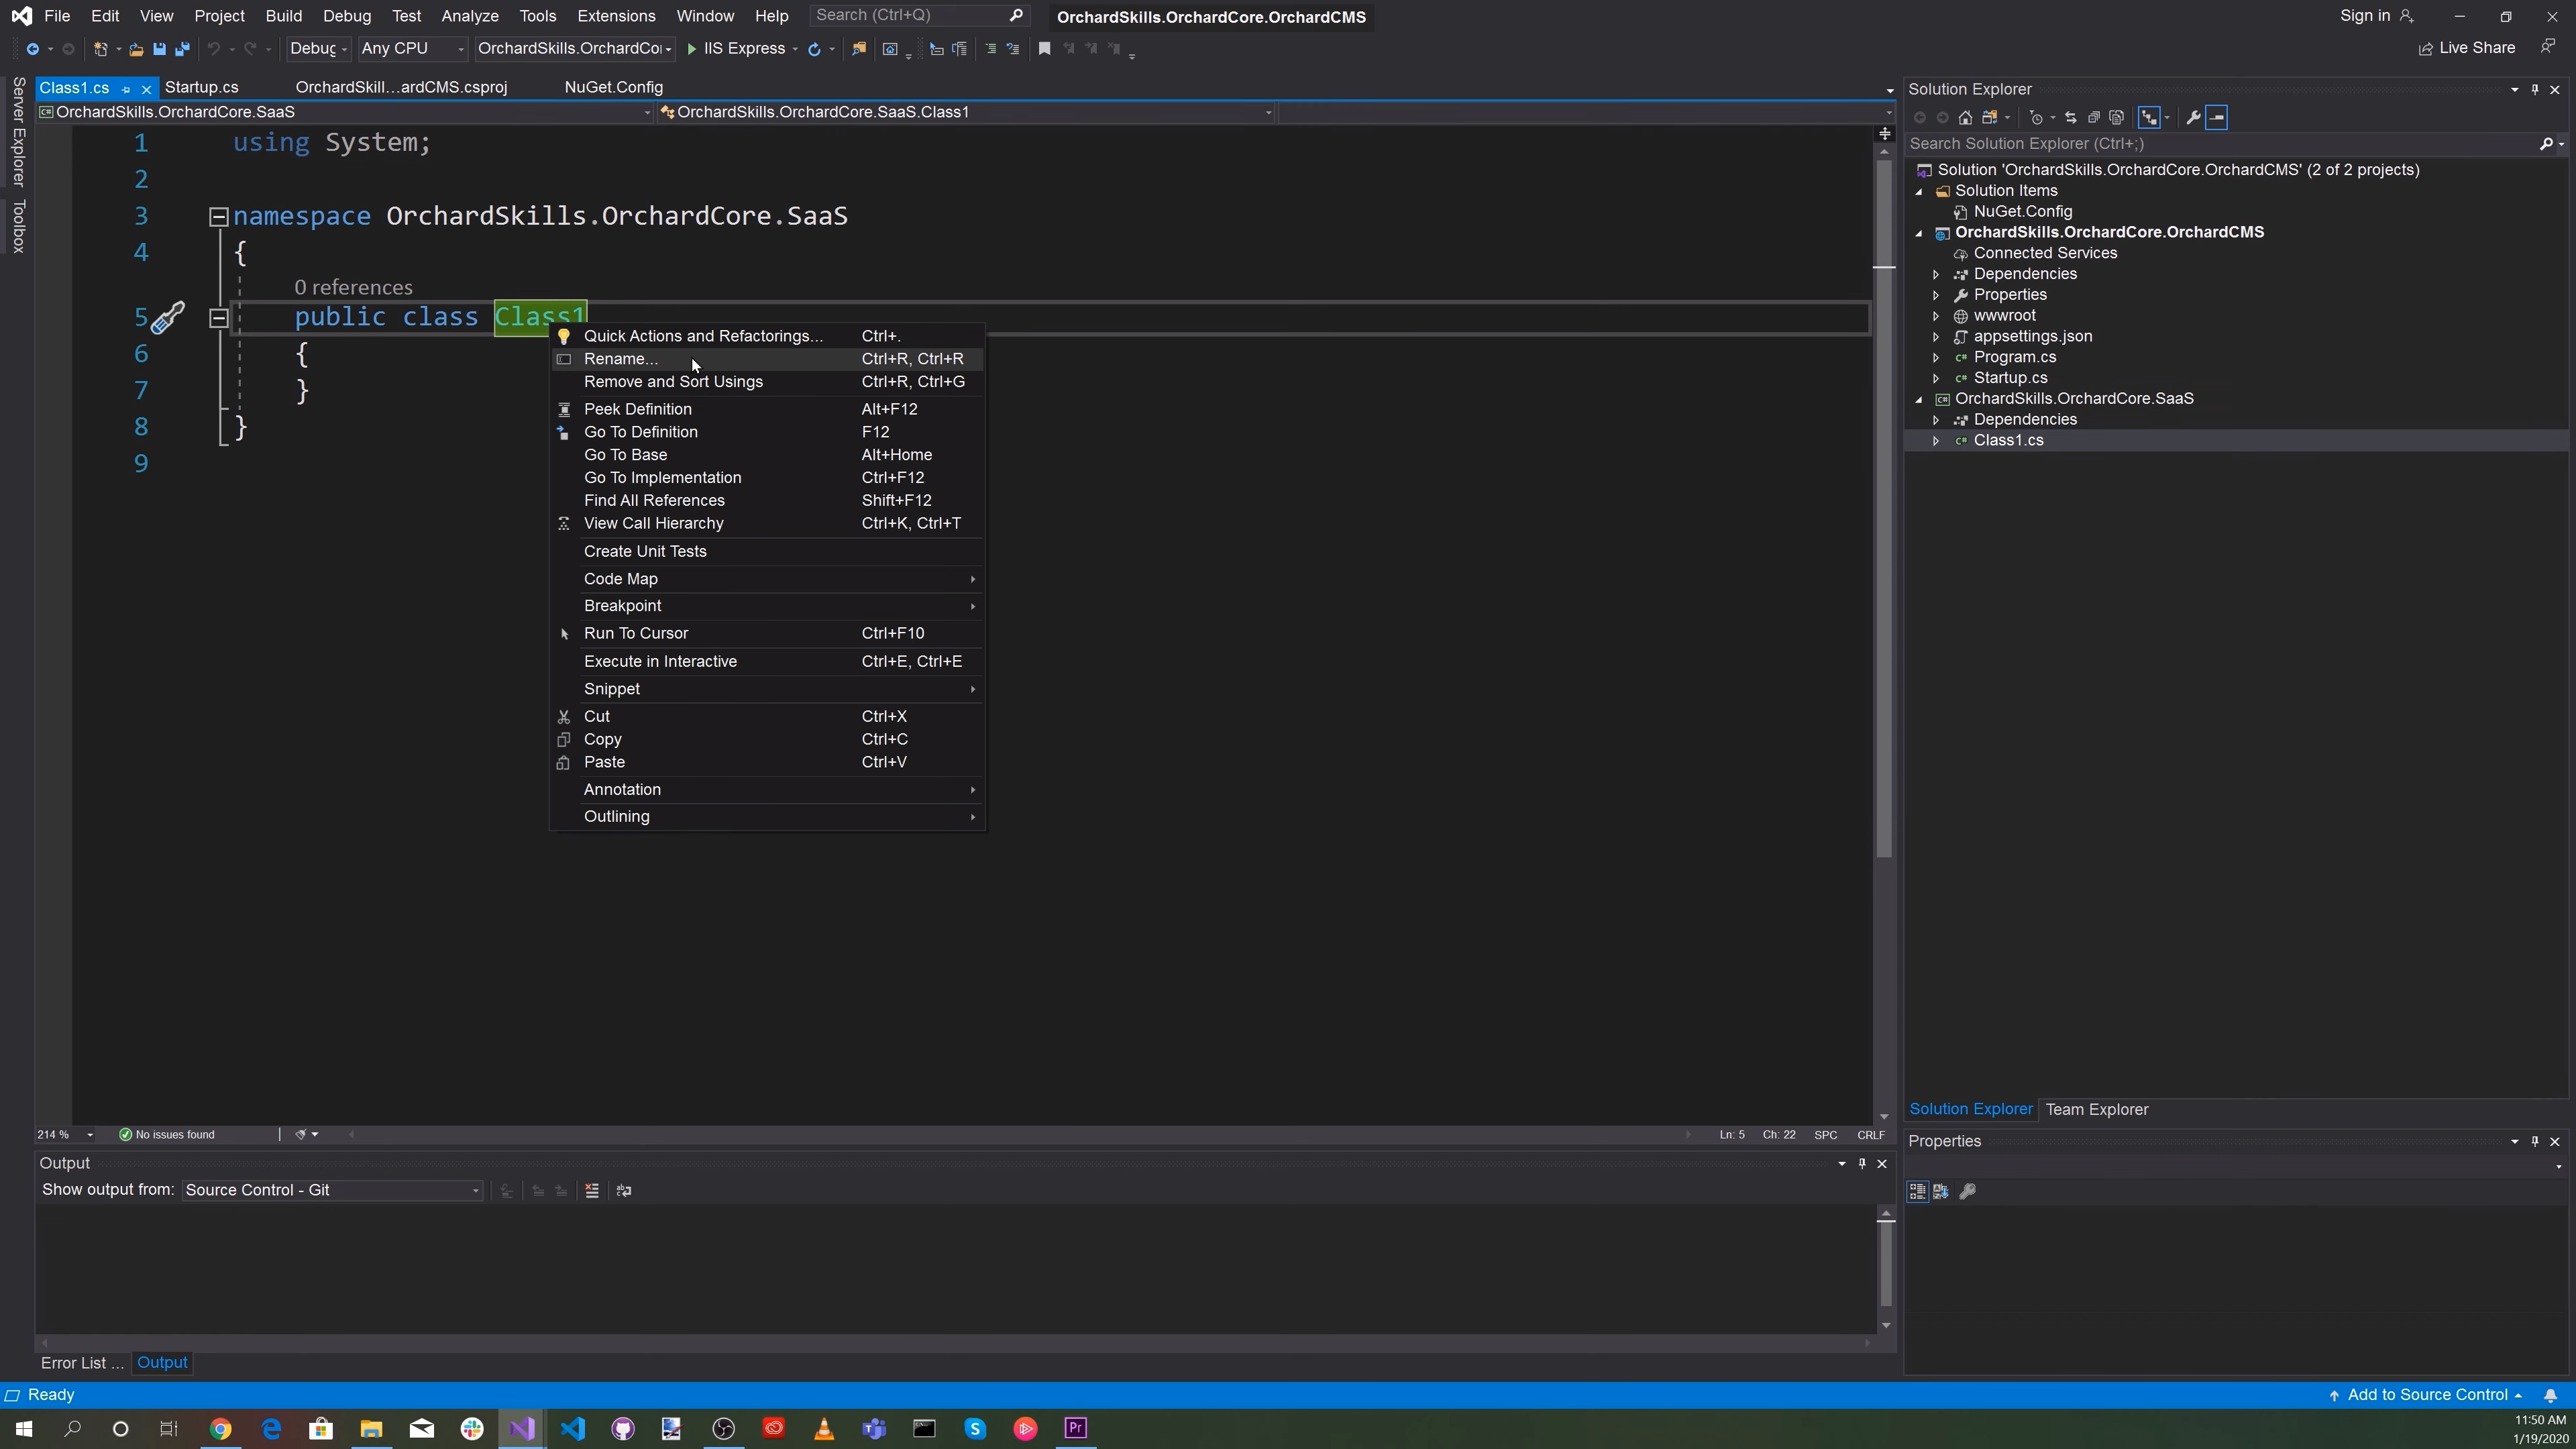
Task: Toggle auto-hide pin on the Output panel
Action: click(x=1862, y=1164)
